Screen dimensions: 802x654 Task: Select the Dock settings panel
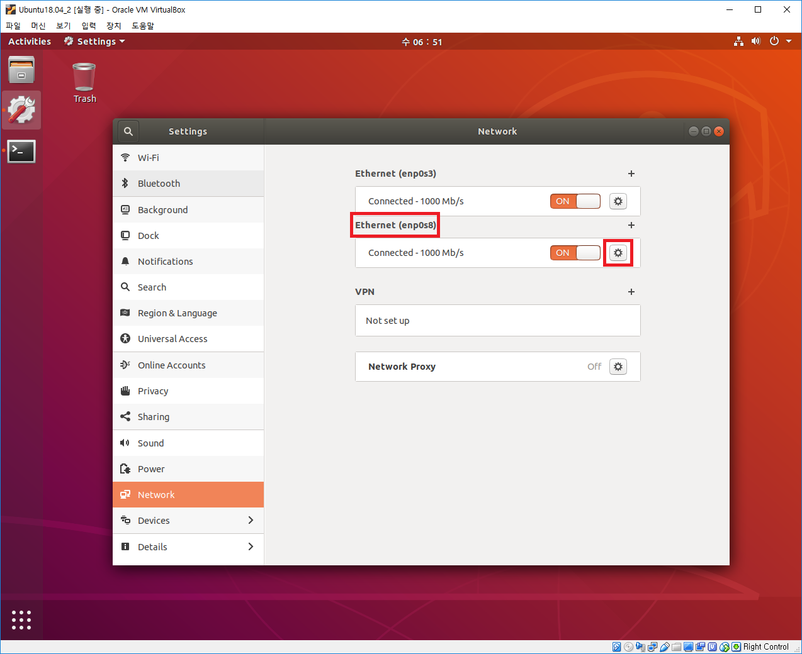188,235
